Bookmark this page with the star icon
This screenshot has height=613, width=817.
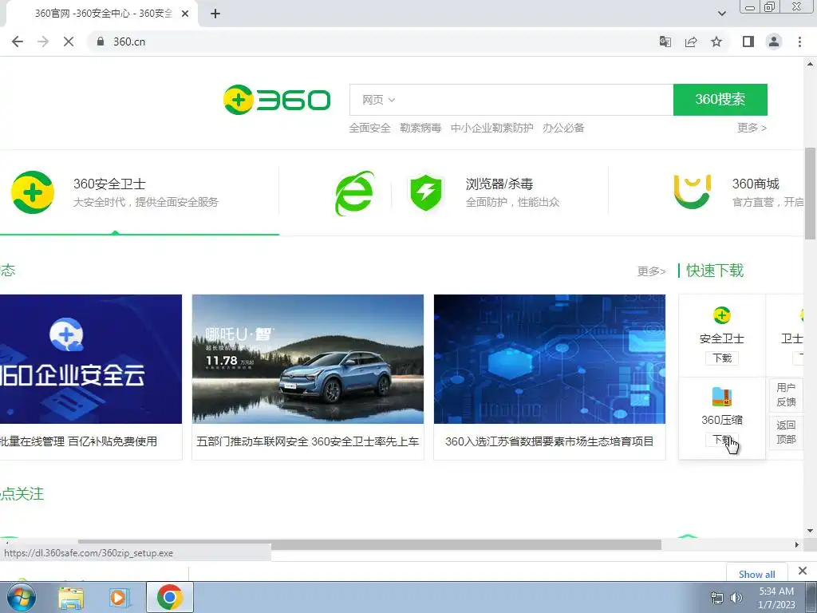coord(716,42)
